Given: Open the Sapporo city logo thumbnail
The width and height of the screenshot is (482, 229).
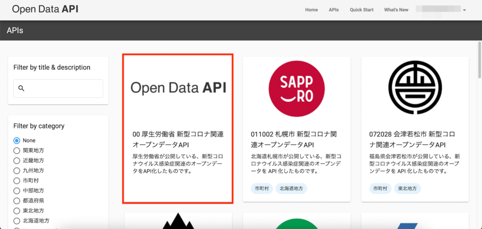Looking at the screenshot, I should point(297,89).
